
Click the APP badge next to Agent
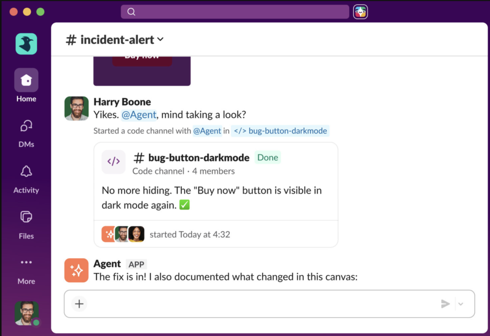coord(136,264)
